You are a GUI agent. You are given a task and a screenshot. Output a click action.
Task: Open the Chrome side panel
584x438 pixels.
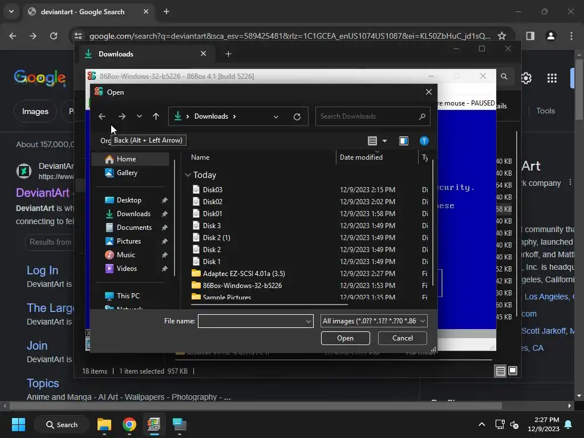530,36
